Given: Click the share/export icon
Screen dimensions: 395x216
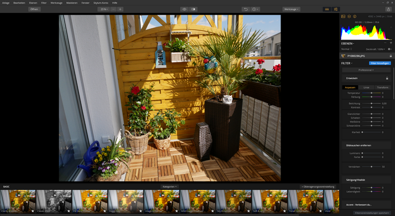Looking at the screenshot, I should pyautogui.click(x=388, y=9).
